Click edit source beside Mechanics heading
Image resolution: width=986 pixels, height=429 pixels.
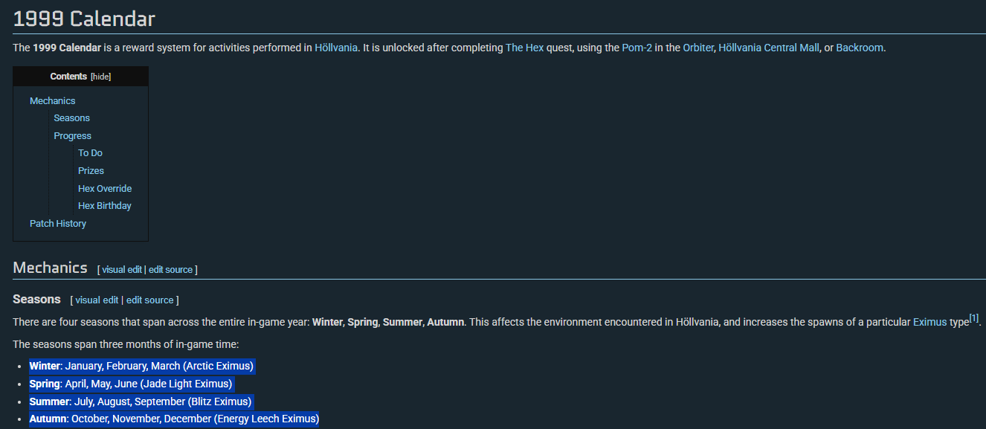pyautogui.click(x=170, y=270)
